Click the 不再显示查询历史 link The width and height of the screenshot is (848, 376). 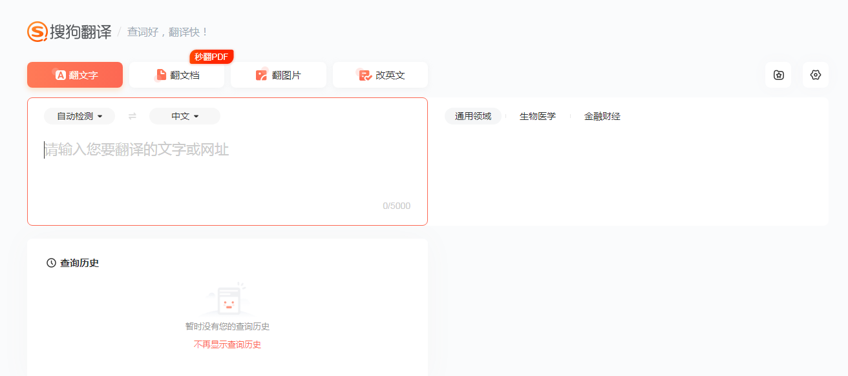[227, 344]
